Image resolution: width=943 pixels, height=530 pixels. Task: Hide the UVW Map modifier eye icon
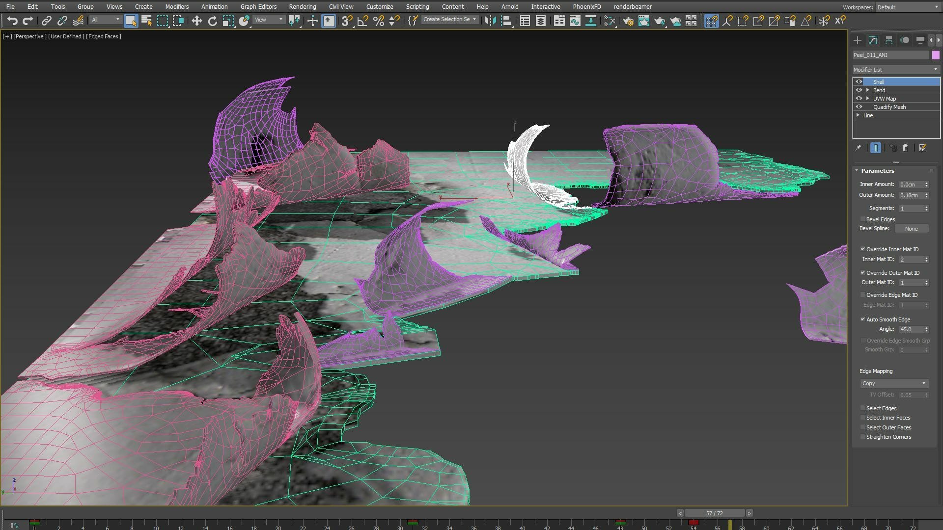click(x=859, y=99)
